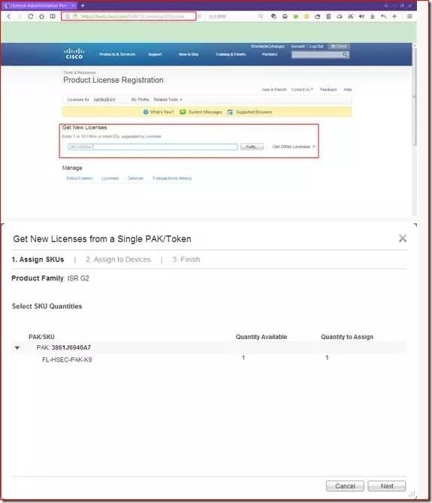
Task: Open the Get Other Licenses dropdown
Action: tap(294, 147)
